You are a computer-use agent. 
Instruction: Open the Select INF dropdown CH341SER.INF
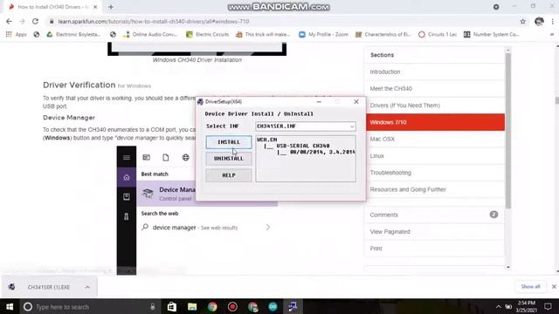[x=306, y=126]
